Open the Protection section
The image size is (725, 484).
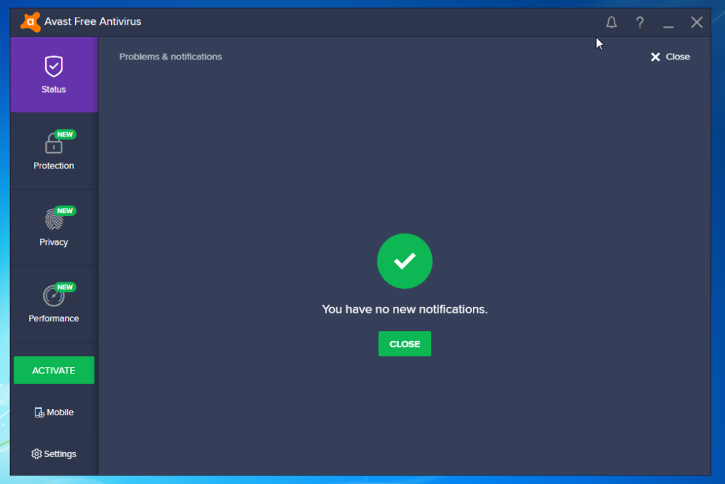pyautogui.click(x=54, y=151)
